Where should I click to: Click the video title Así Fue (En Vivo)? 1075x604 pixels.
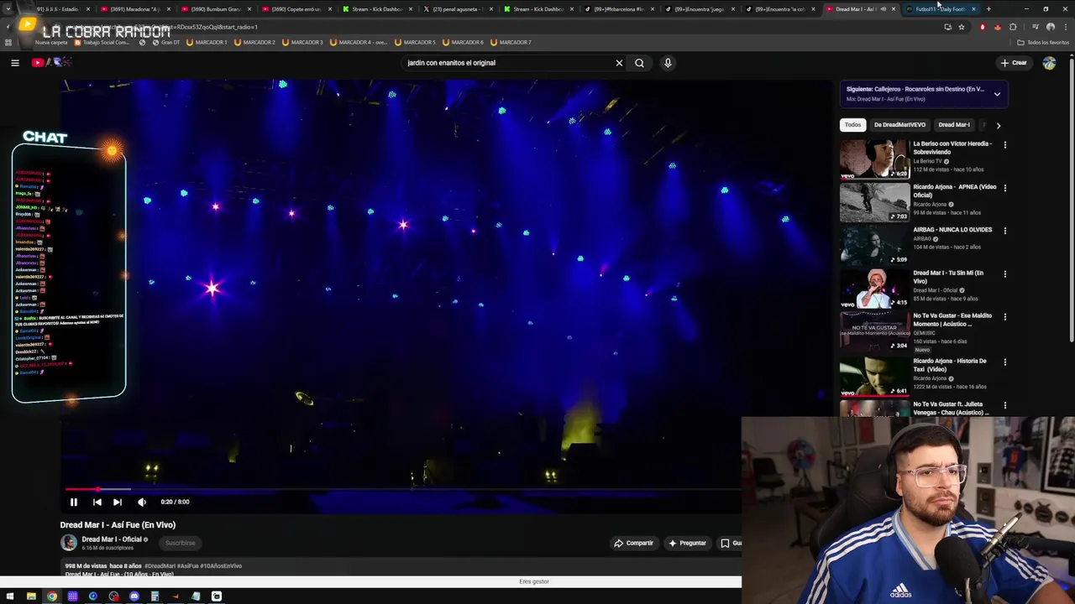(118, 525)
